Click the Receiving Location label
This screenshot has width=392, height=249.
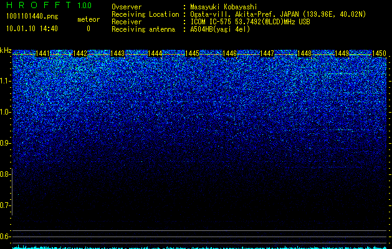[145, 14]
